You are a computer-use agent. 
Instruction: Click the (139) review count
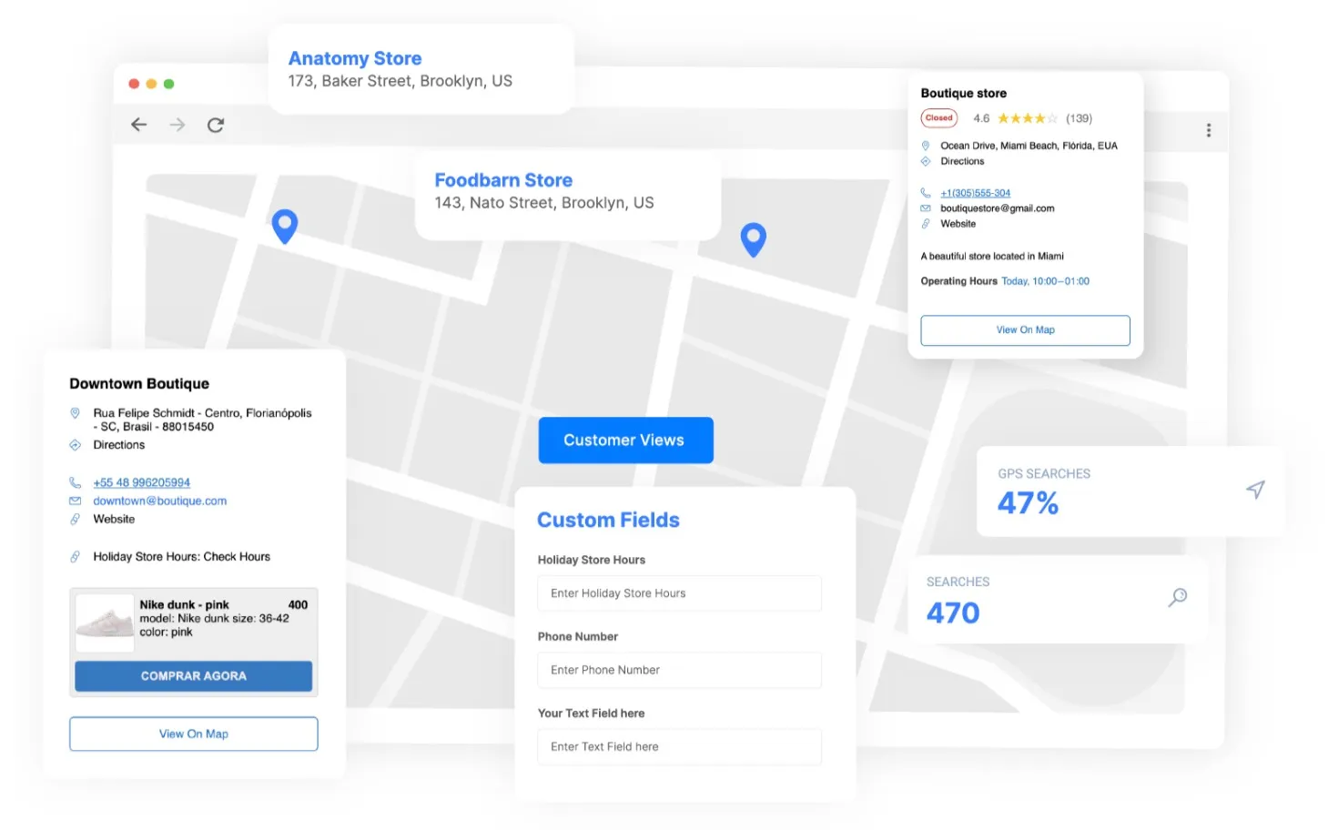[x=1080, y=118]
